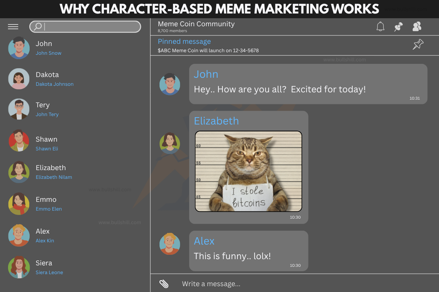Select Dakota Johnson in the contact list

coord(55,84)
